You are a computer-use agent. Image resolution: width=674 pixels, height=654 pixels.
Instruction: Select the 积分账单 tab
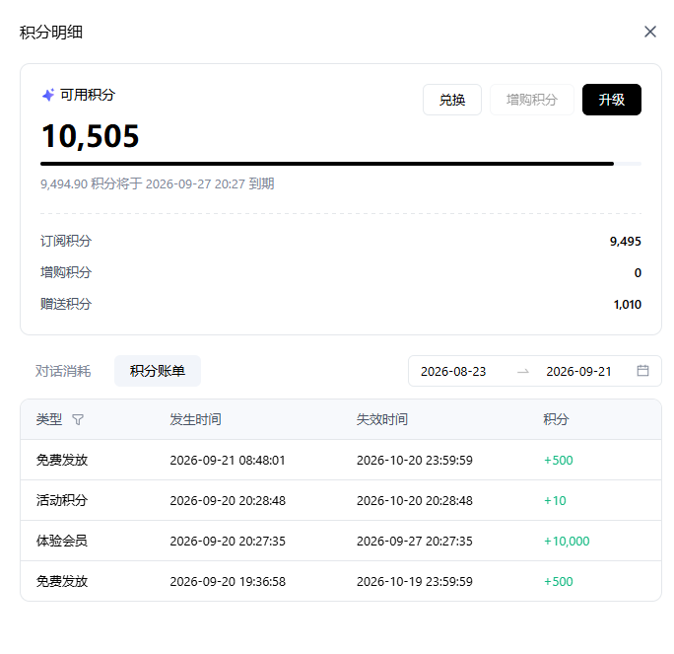pyautogui.click(x=158, y=371)
